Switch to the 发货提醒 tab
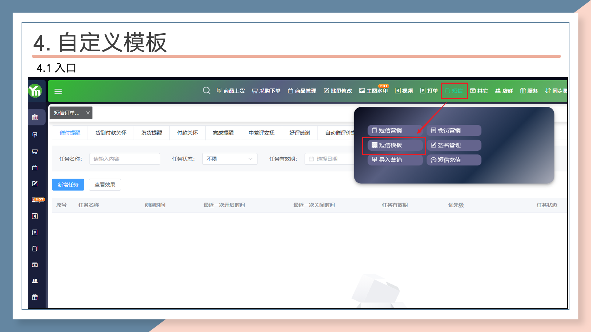Image resolution: width=591 pixels, height=332 pixels. coord(151,133)
